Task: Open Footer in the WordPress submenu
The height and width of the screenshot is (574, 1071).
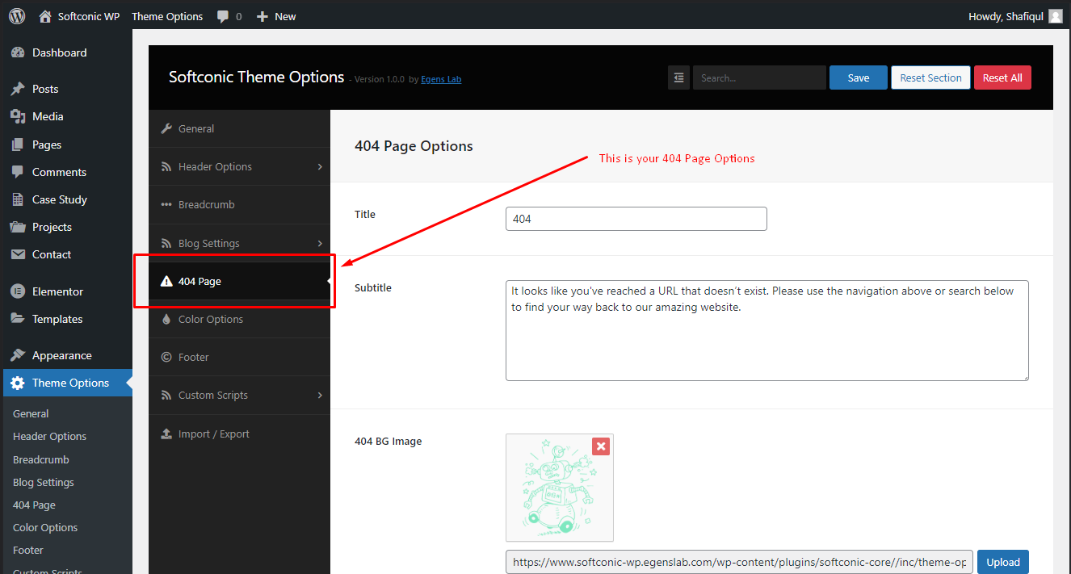Action: [x=28, y=550]
